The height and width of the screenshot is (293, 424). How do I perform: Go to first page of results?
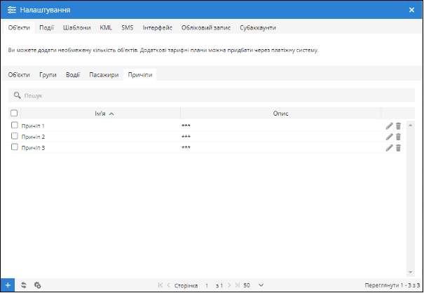coord(160,285)
